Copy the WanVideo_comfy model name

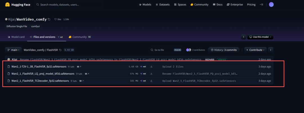point(49,19)
